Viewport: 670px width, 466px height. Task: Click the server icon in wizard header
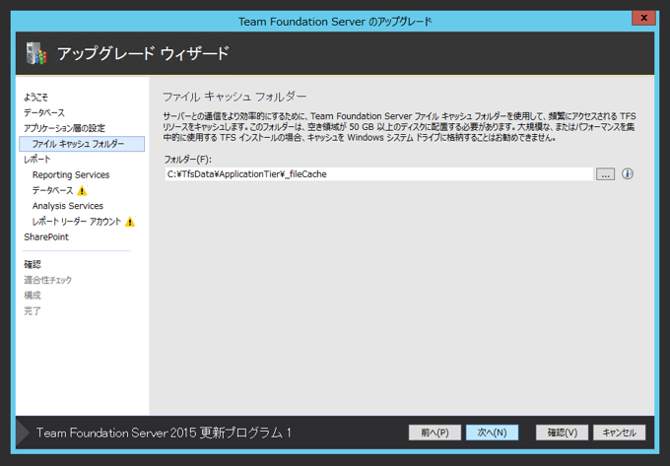coord(36,53)
